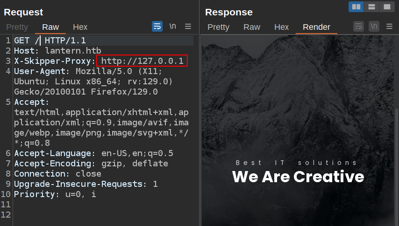Click disabled word wrap icon in Response
399x226 pixels.
point(358,27)
